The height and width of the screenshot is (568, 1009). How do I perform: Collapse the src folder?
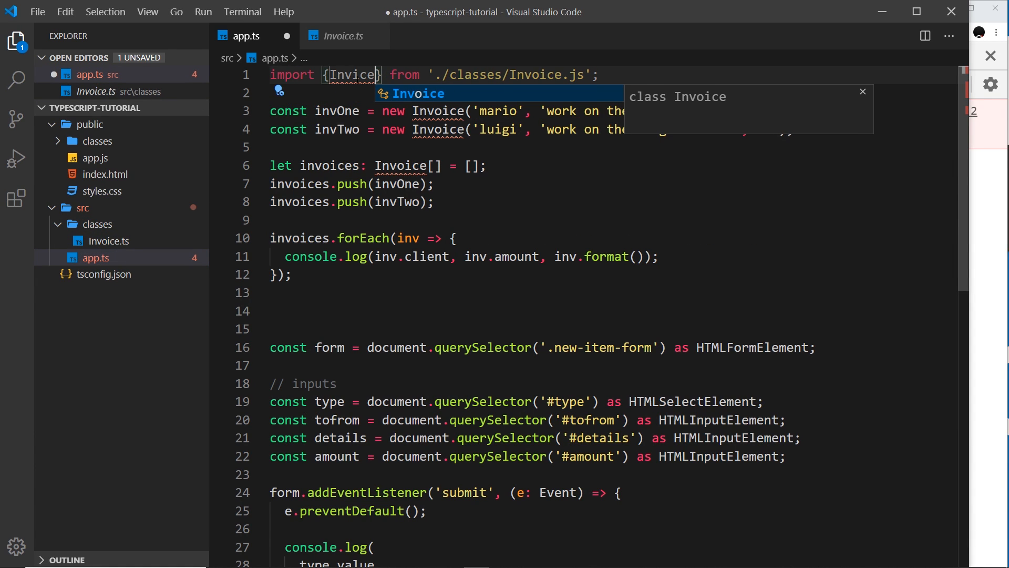pos(52,208)
